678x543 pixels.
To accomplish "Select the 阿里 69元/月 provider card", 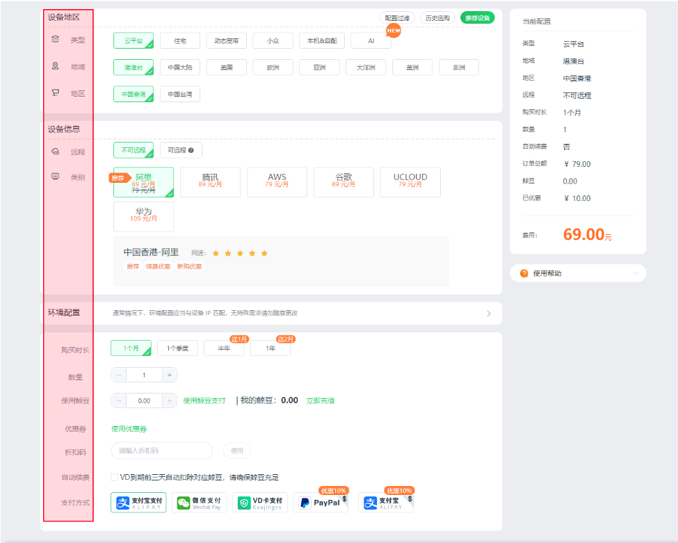I will 143,182.
